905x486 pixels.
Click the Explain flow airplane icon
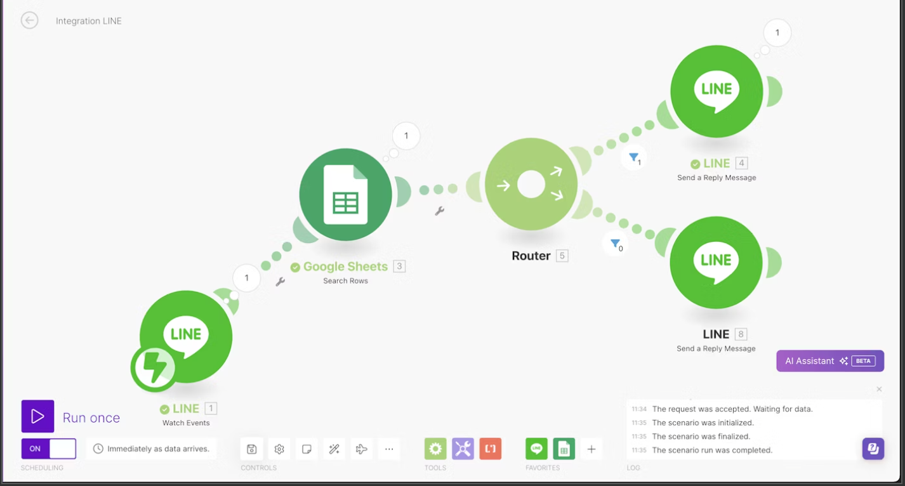coord(362,449)
